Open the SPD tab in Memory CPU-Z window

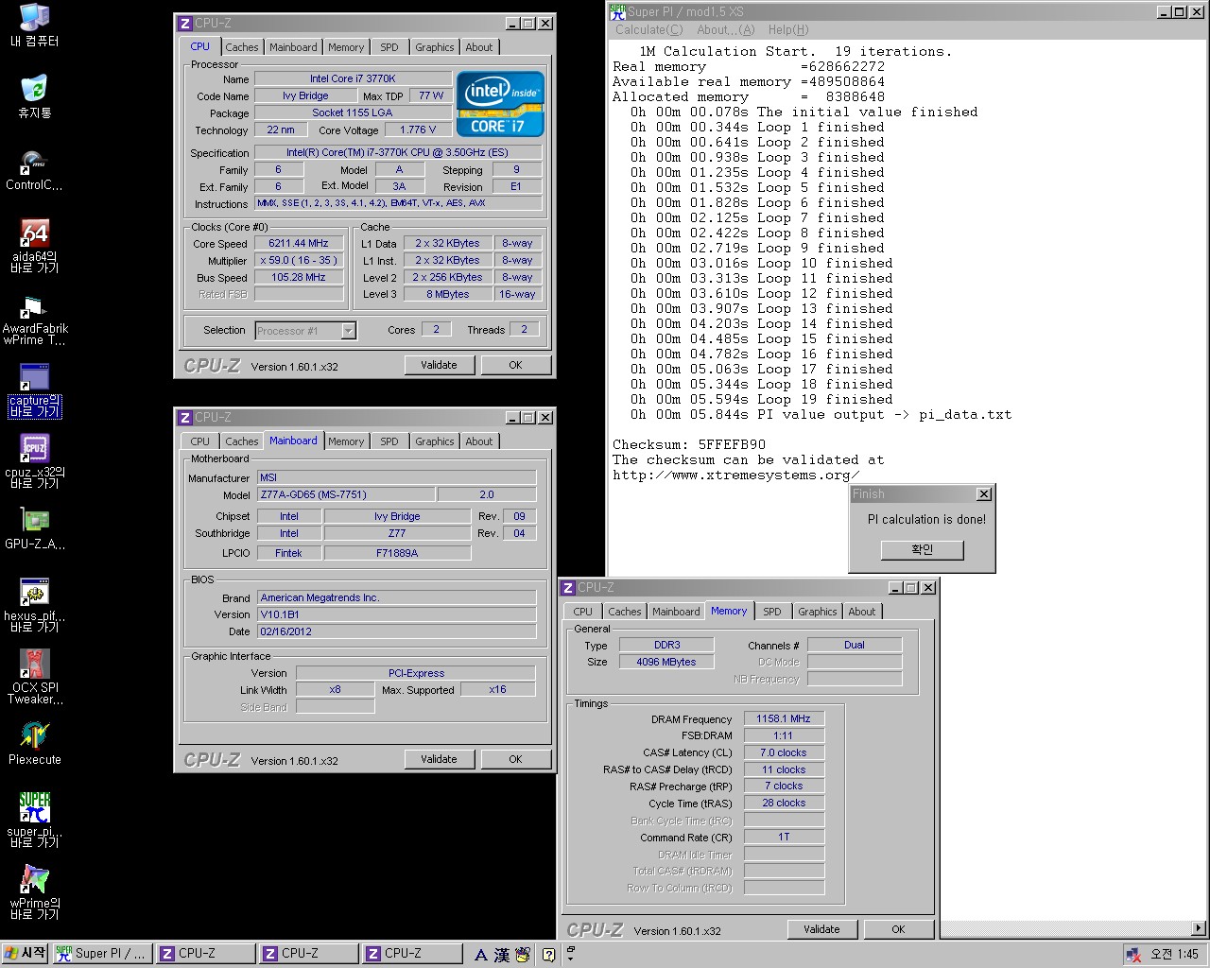pos(771,612)
